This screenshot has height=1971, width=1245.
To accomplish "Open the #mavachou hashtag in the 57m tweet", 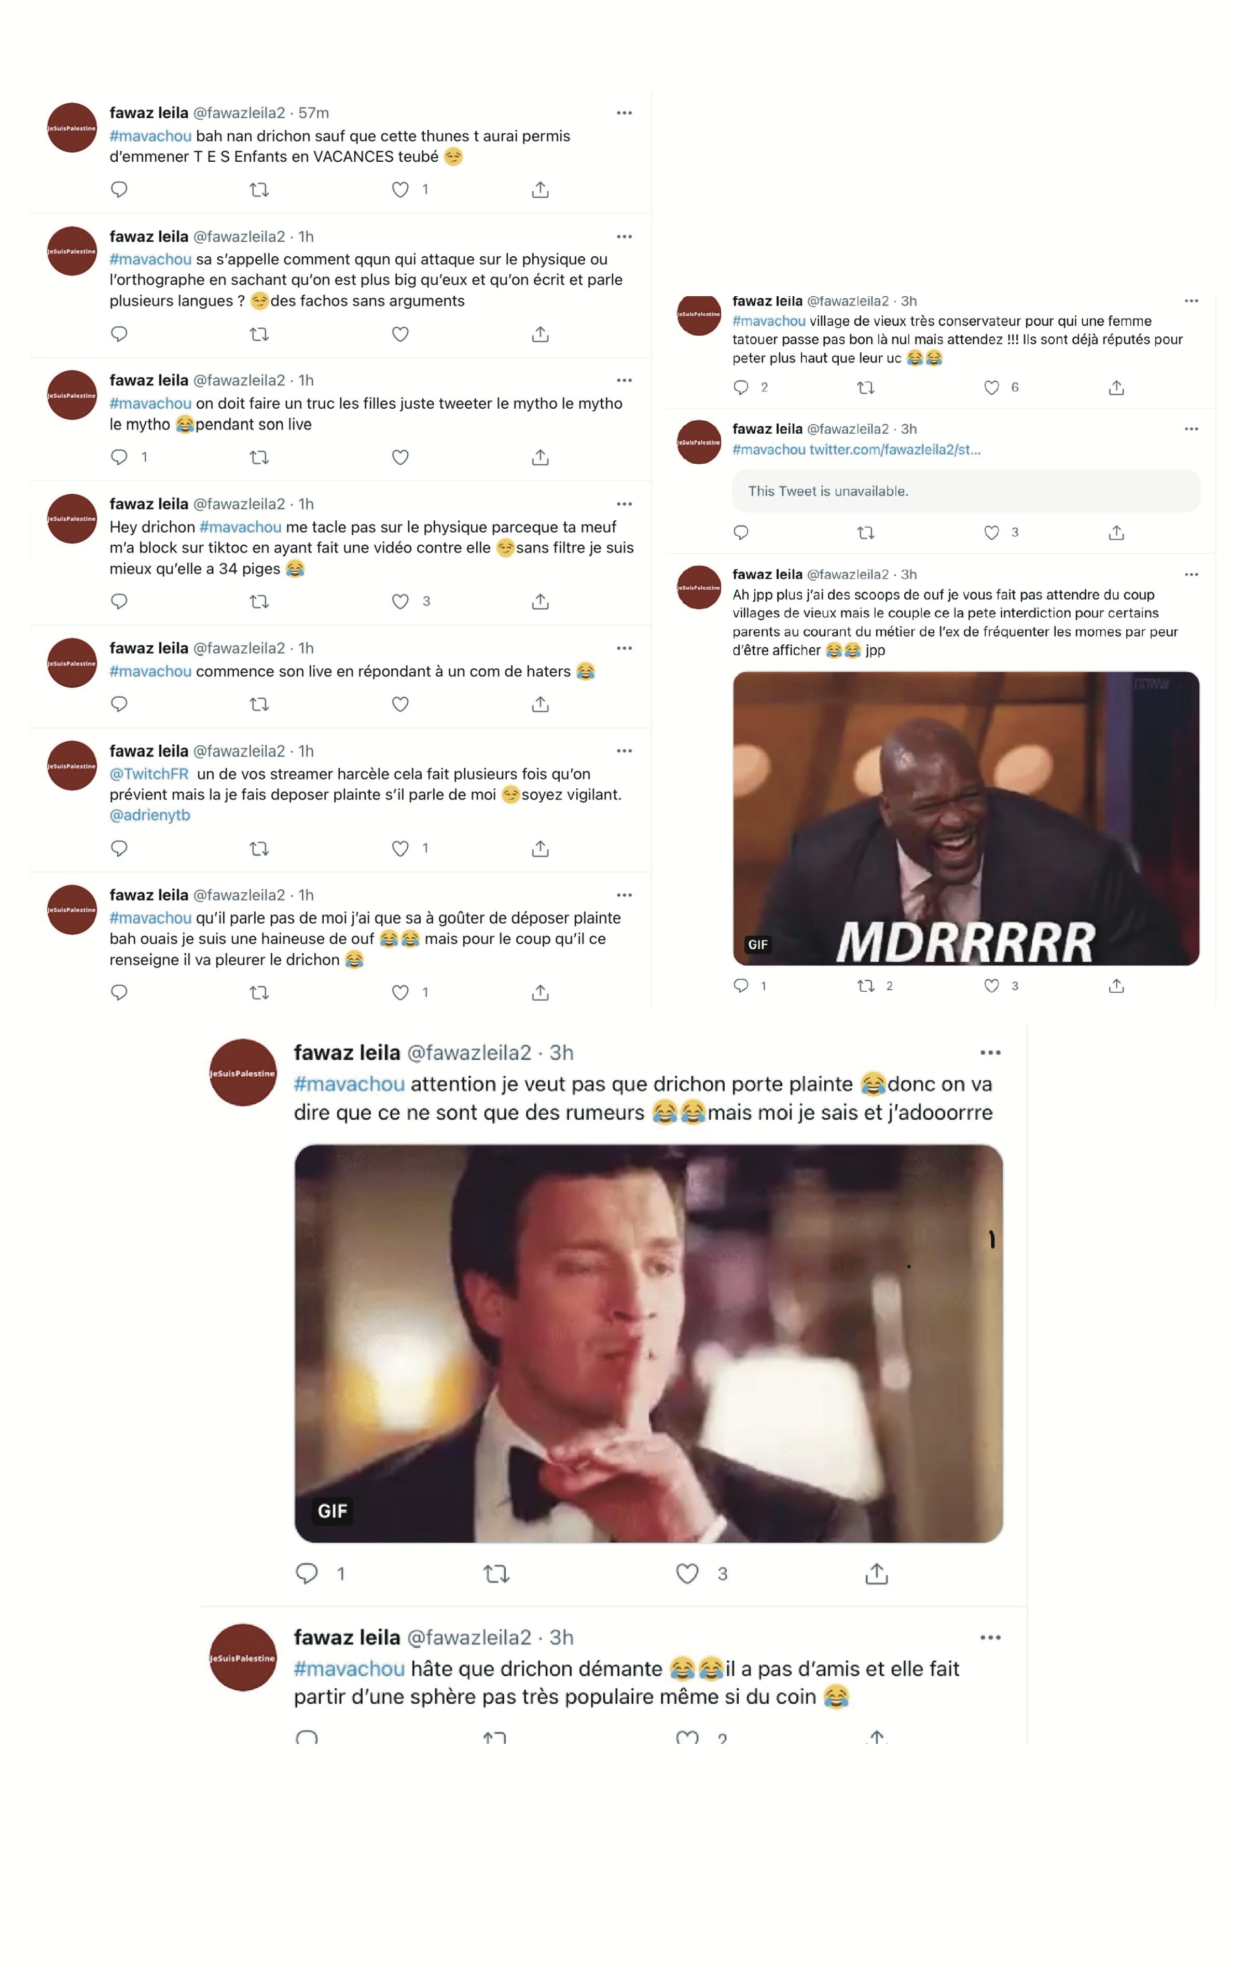I will (x=150, y=136).
